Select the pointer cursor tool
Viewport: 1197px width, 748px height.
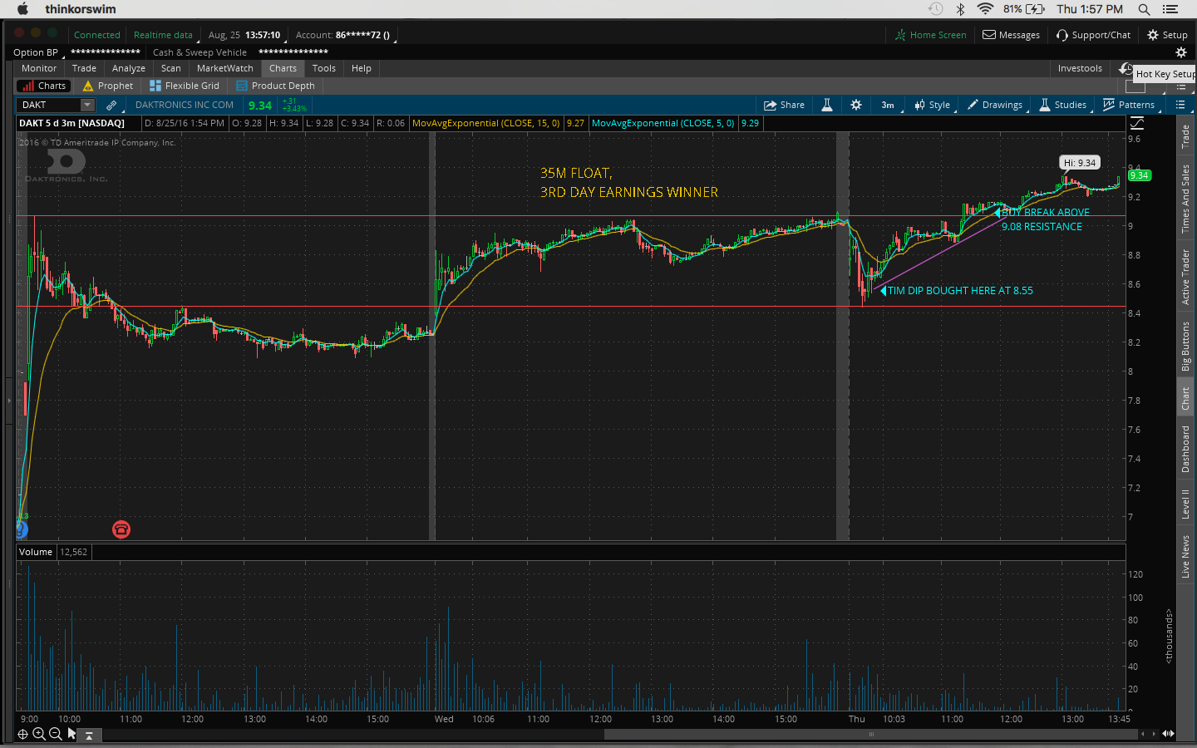(71, 734)
